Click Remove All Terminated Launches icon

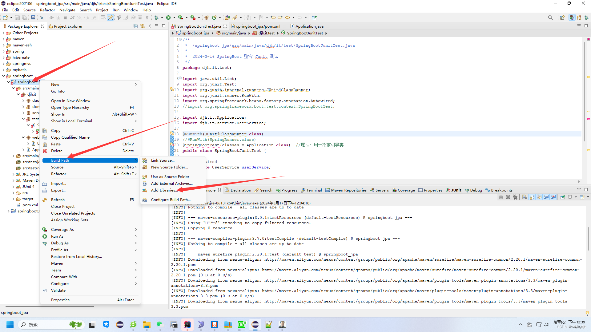click(515, 197)
